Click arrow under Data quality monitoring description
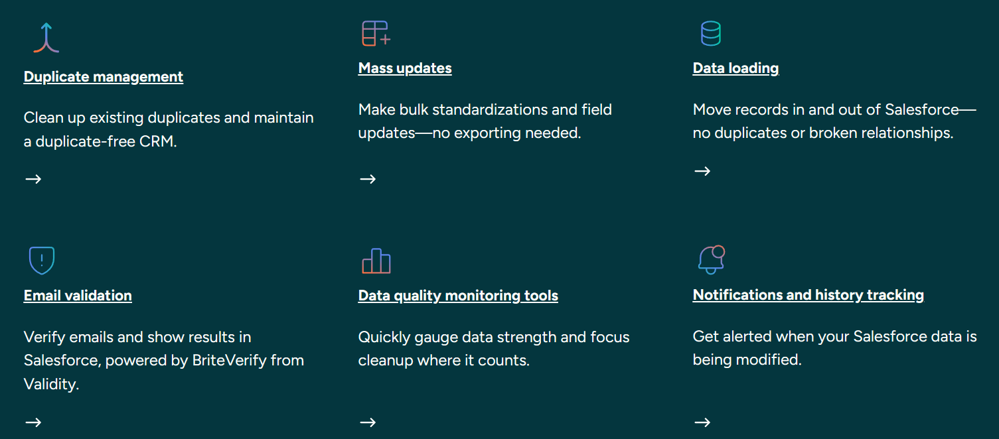The width and height of the screenshot is (999, 439). point(368,422)
